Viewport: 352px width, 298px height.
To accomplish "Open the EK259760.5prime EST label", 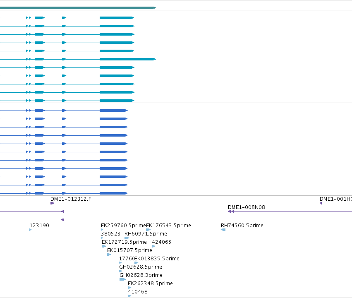I will pyautogui.click(x=124, y=226).
